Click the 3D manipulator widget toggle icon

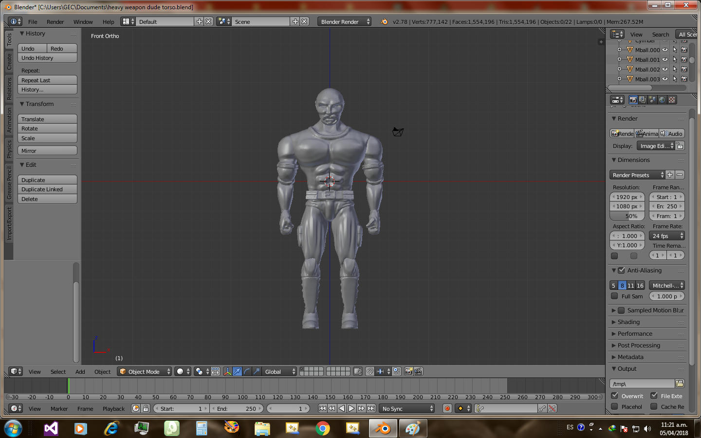(x=227, y=371)
